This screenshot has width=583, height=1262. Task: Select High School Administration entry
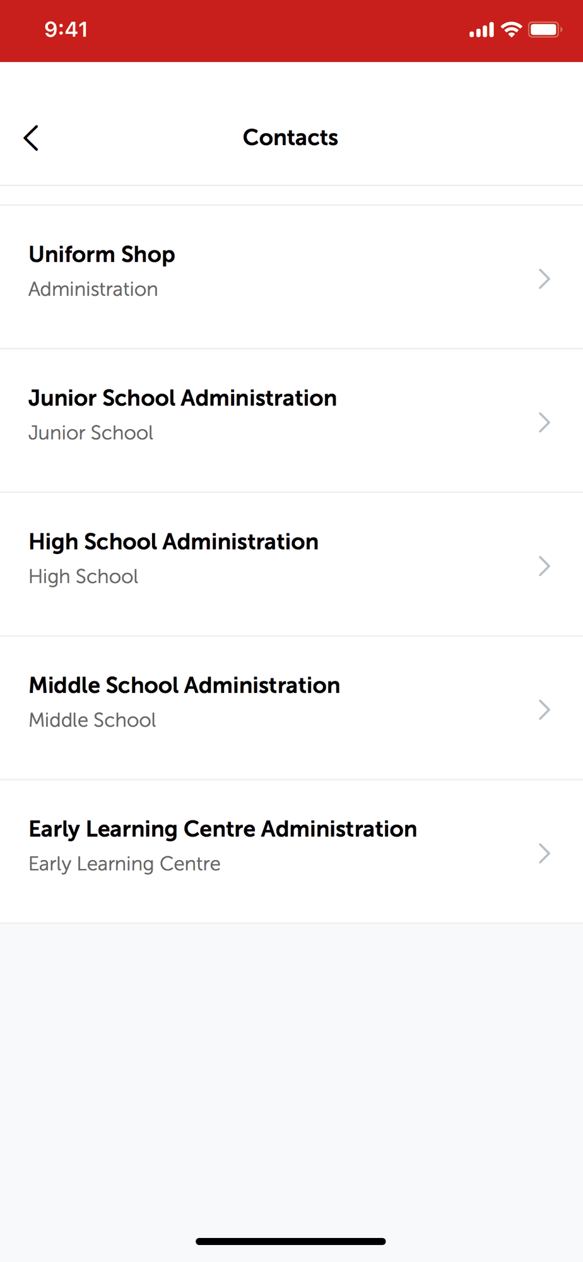click(x=291, y=565)
